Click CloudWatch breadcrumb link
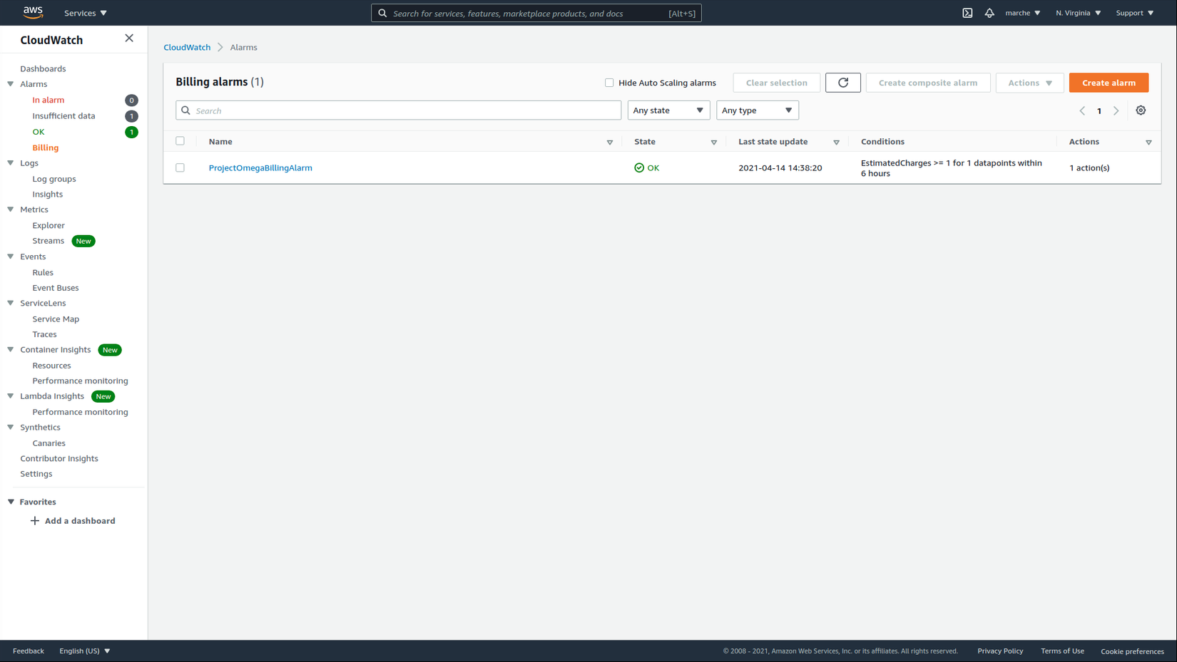1177x662 pixels. pos(187,47)
